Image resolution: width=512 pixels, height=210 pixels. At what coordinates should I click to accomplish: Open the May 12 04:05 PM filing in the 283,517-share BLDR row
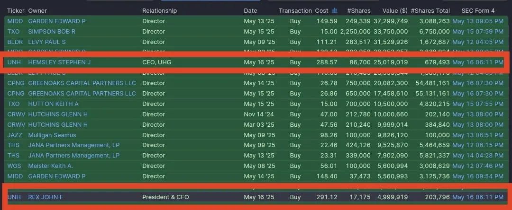click(478, 42)
